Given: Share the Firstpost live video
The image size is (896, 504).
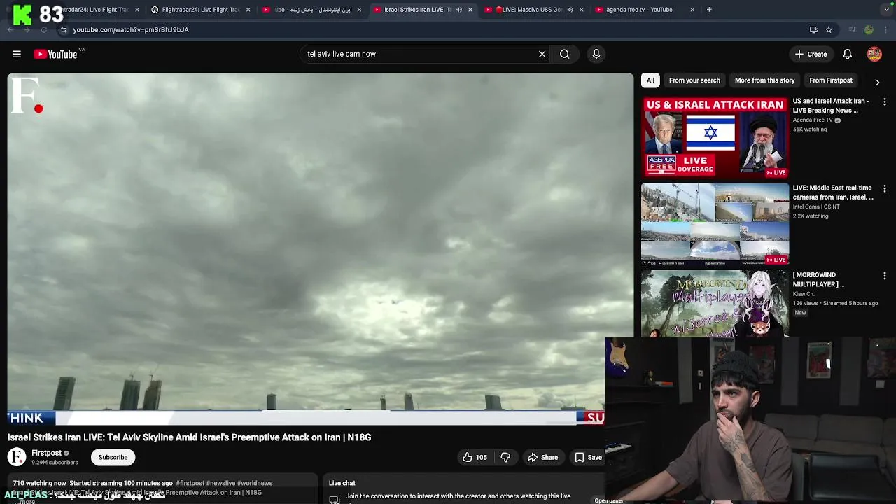Looking at the screenshot, I should pos(542,458).
